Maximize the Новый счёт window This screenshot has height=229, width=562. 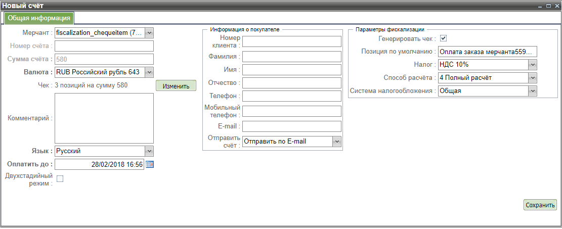[x=548, y=5]
